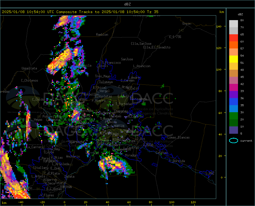Click the cyan 'current' ellipse legend icon

(x=233, y=141)
